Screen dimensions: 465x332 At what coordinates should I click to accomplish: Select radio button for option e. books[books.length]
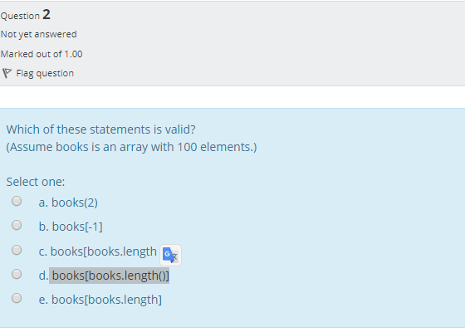(x=17, y=298)
